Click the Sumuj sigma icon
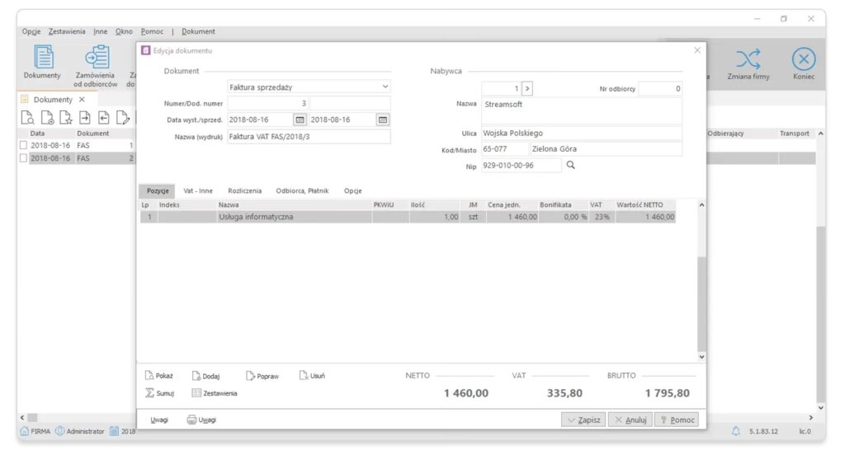The image size is (845, 450). tap(150, 393)
